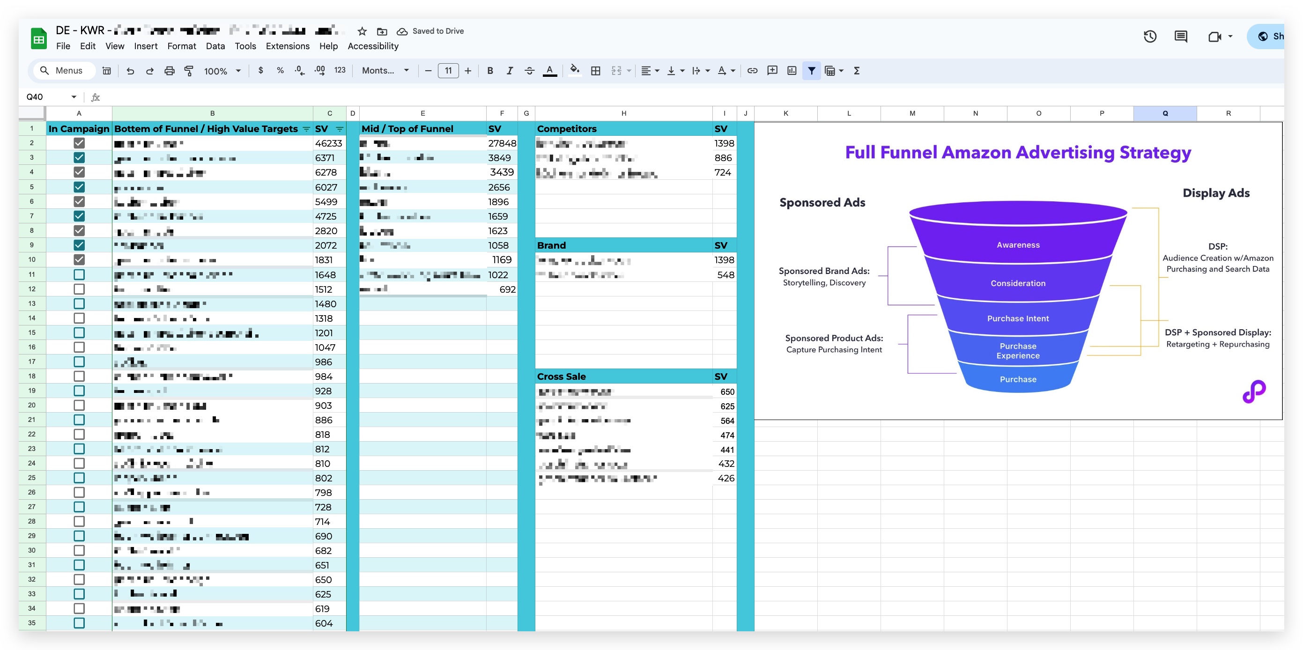This screenshot has height=650, width=1303.
Task: Toggle strikethrough formatting
Action: [529, 71]
